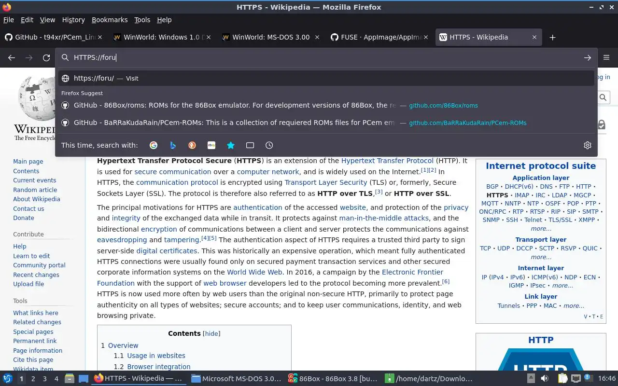Switch to virtual desktop 4
Image resolution: width=618 pixels, height=386 pixels.
click(56, 379)
